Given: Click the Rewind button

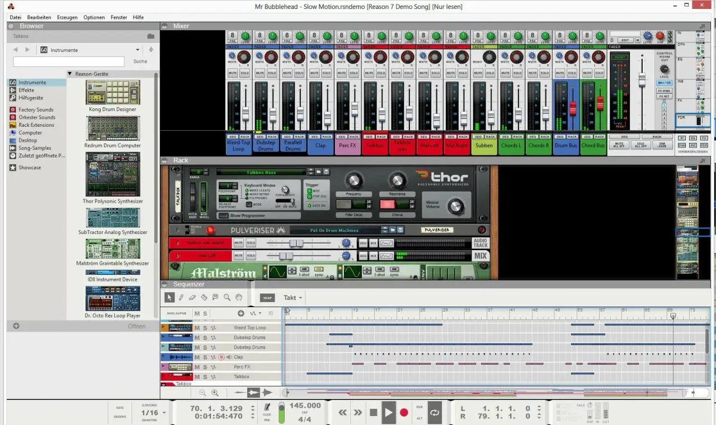Looking at the screenshot, I should (343, 413).
